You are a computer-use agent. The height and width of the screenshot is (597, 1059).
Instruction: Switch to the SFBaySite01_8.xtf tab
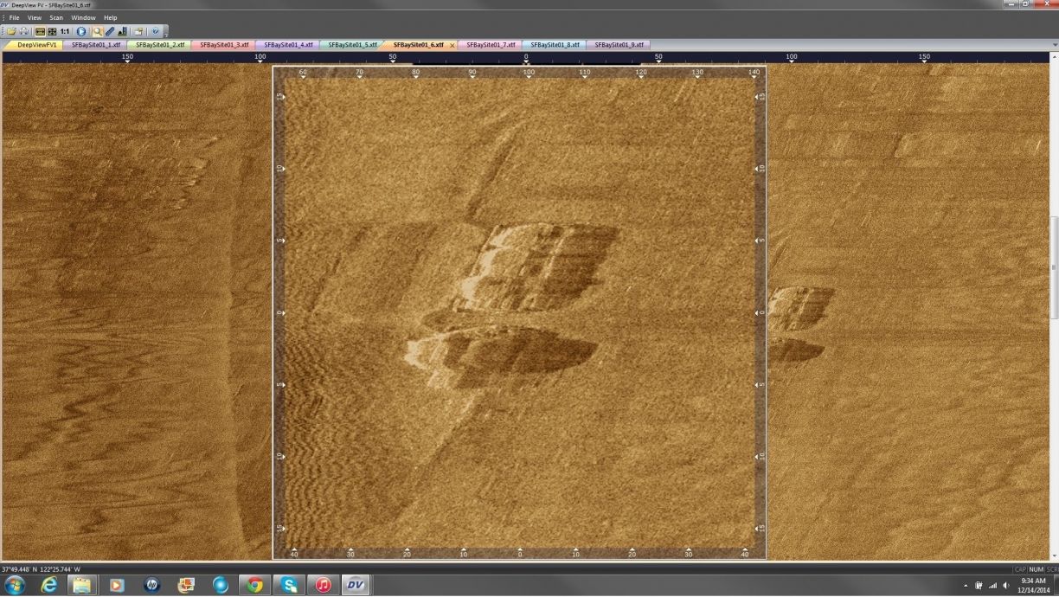[554, 44]
